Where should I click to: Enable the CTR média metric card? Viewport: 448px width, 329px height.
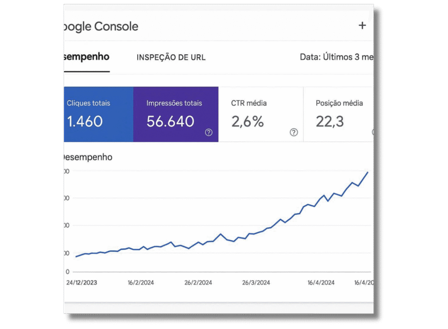pyautogui.click(x=260, y=114)
